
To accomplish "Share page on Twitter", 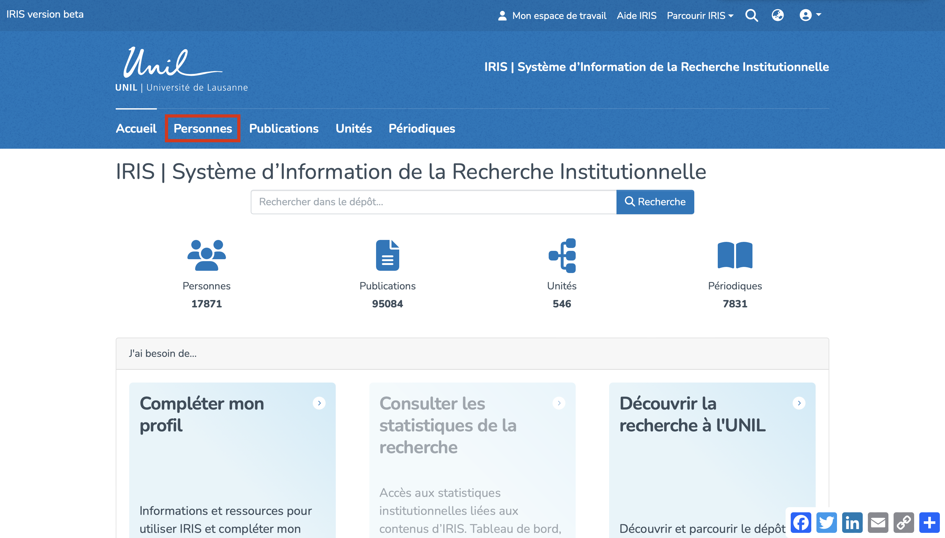I will (x=826, y=523).
